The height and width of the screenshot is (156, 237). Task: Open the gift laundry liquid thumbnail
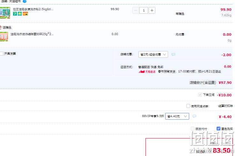tap(4, 36)
